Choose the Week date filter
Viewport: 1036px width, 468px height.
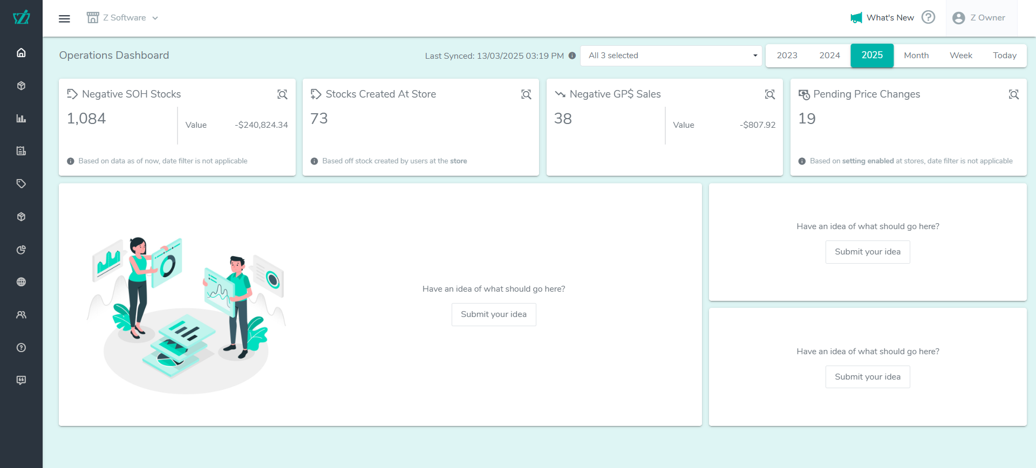pyautogui.click(x=960, y=56)
